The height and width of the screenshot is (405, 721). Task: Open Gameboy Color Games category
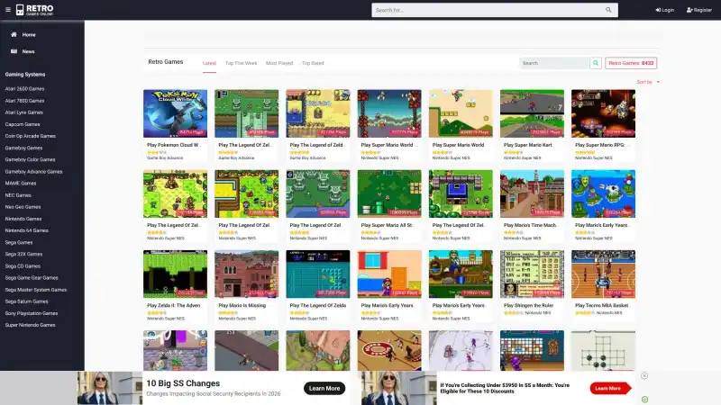point(30,160)
